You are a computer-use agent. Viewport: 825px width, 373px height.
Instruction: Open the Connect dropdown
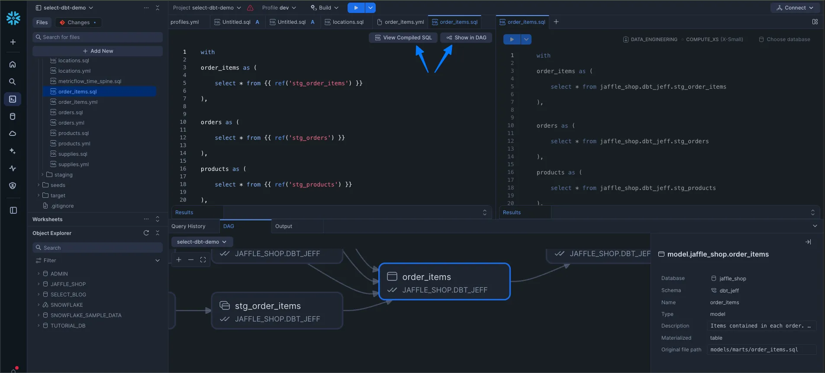[795, 8]
